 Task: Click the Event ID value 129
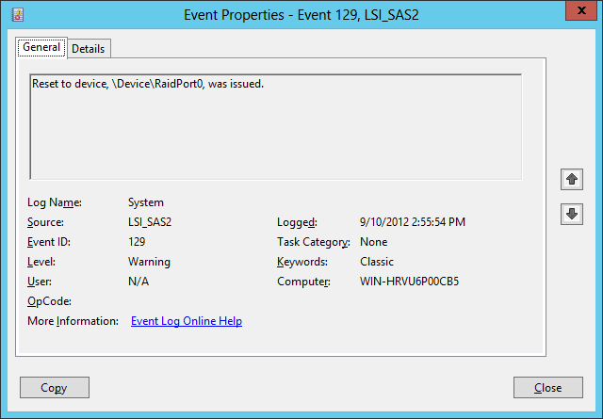coord(138,242)
